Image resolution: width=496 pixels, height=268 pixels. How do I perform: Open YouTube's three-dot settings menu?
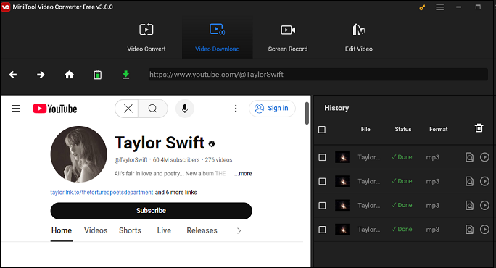(236, 109)
